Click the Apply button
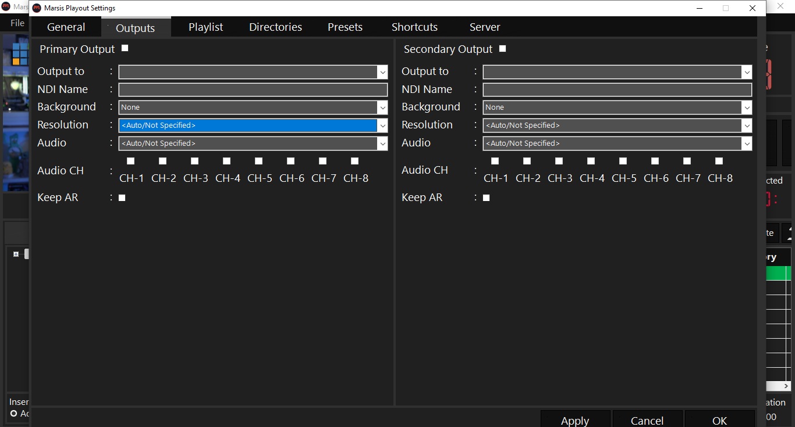Screen dimensions: 795x427 click(x=575, y=419)
